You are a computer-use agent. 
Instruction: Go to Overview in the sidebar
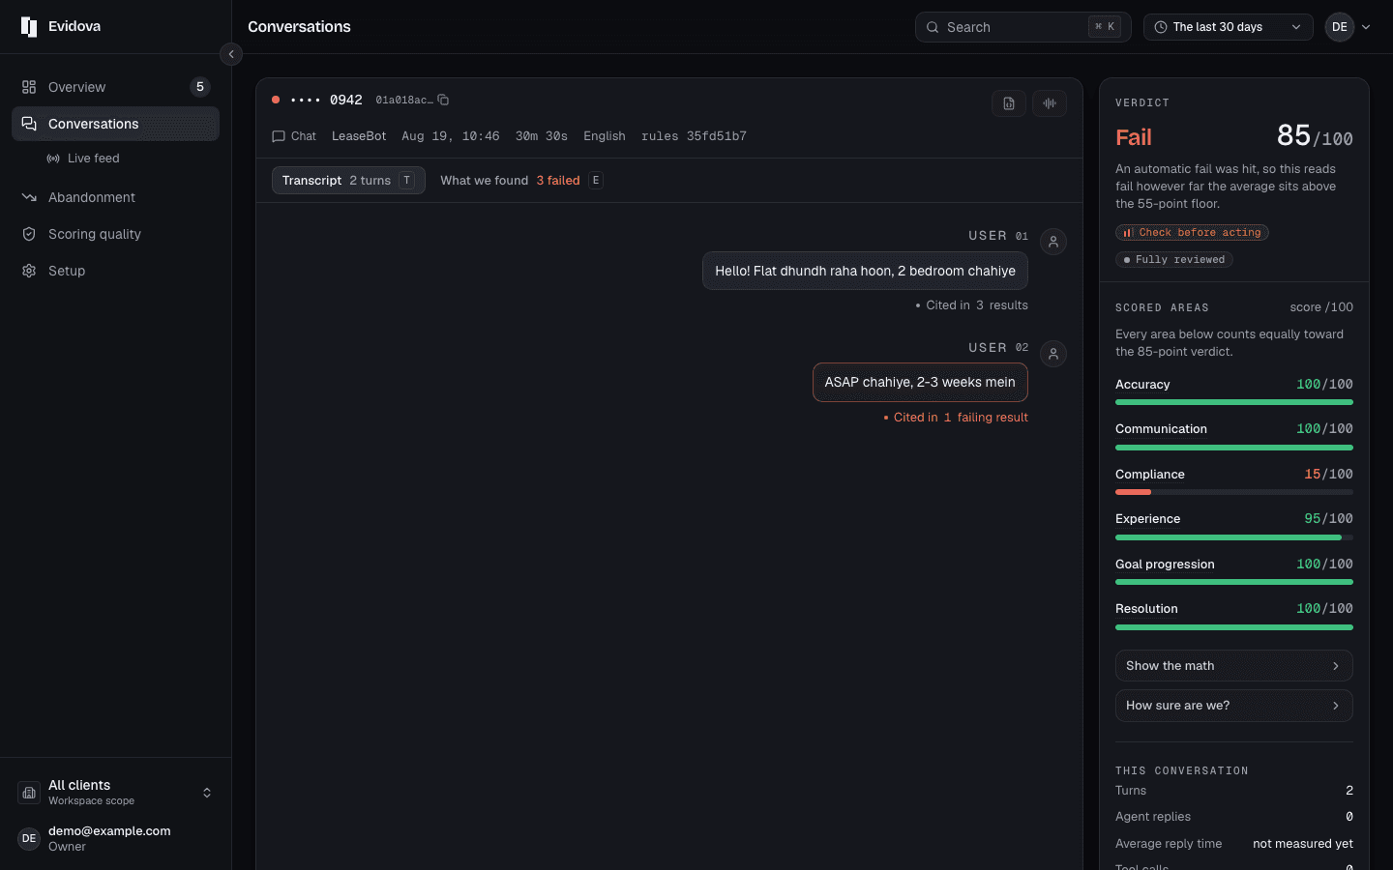(x=115, y=87)
